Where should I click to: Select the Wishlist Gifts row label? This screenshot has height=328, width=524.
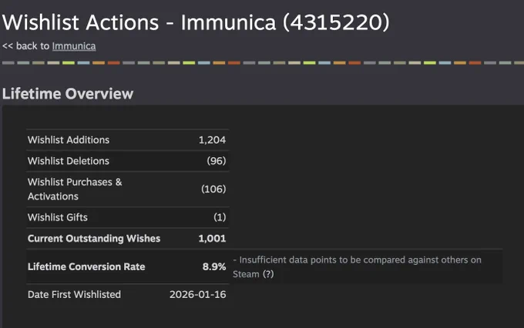58,217
